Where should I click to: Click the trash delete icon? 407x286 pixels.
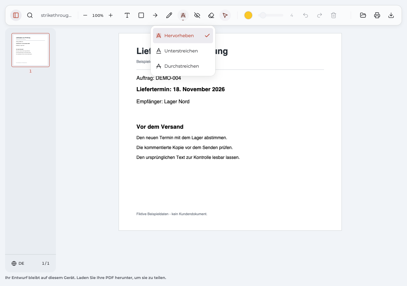(334, 15)
